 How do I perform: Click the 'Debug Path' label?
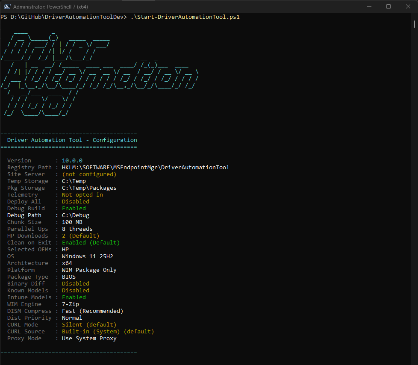coord(24,215)
